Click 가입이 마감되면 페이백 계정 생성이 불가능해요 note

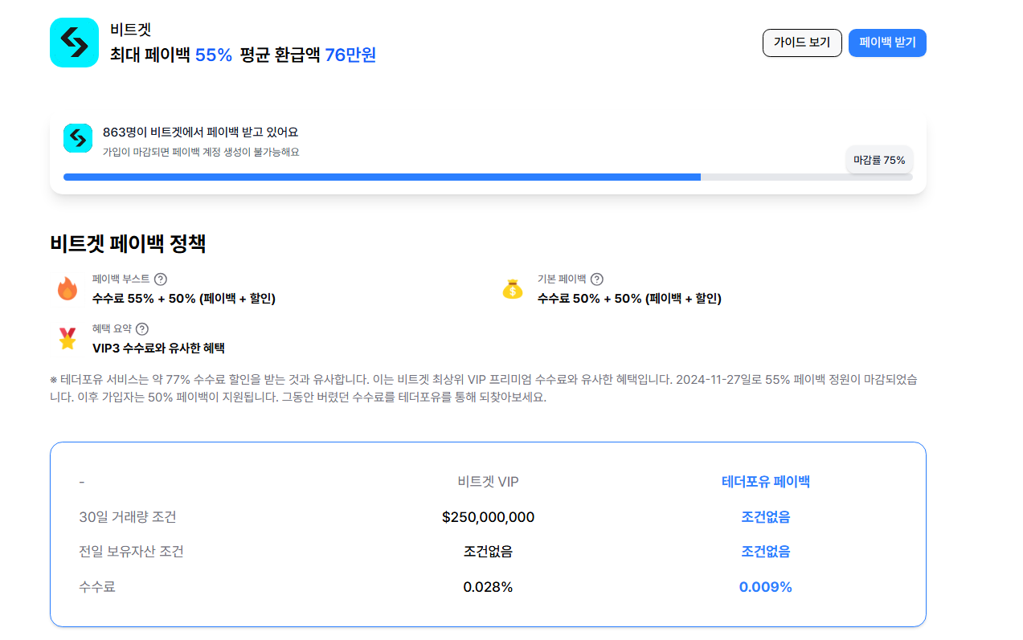click(201, 152)
